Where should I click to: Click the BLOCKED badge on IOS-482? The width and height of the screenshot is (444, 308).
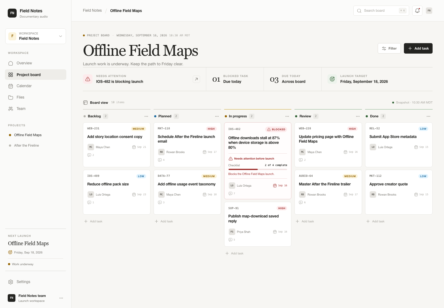[x=276, y=129]
